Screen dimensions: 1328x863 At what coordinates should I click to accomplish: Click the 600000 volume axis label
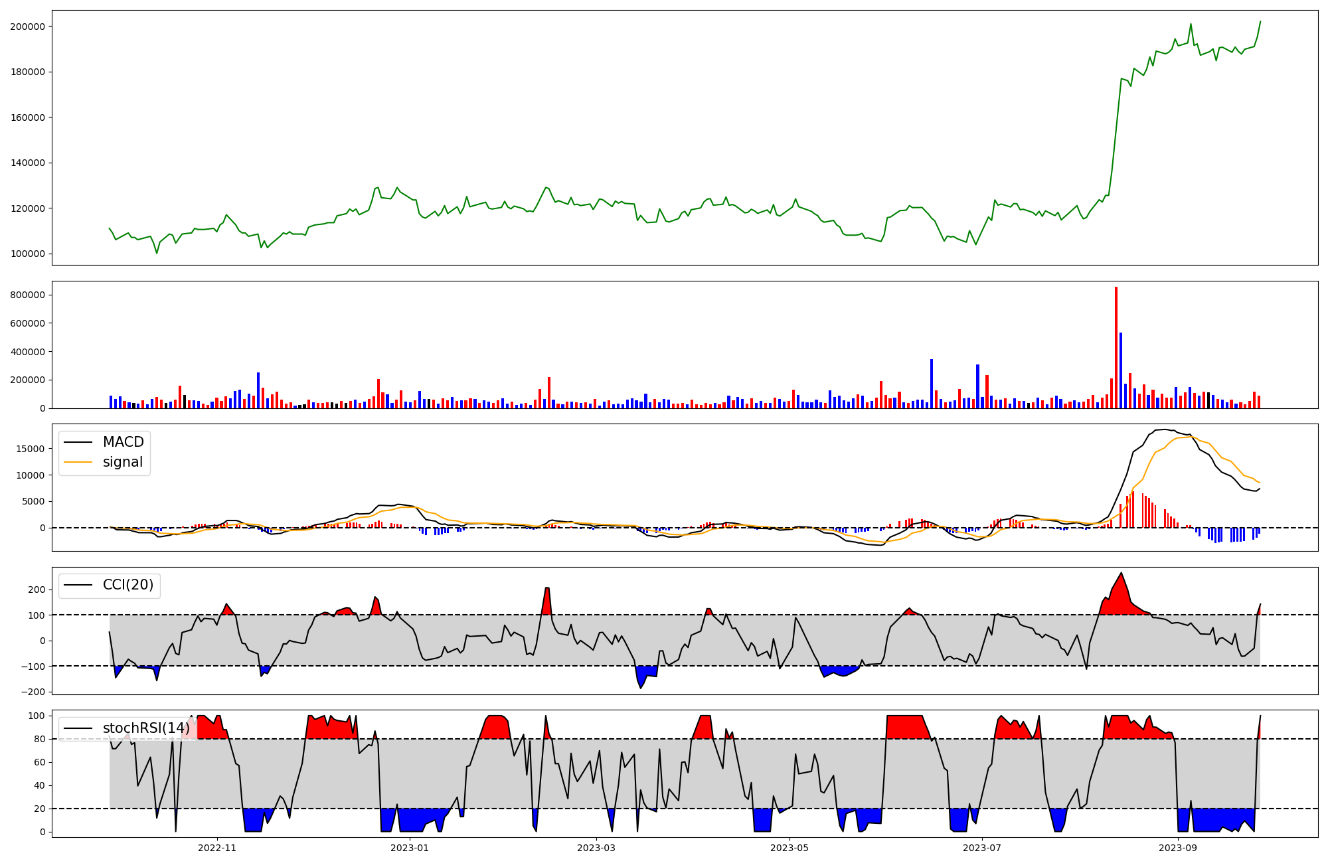tap(27, 323)
